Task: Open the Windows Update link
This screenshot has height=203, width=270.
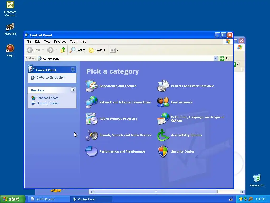Action: coord(47,98)
